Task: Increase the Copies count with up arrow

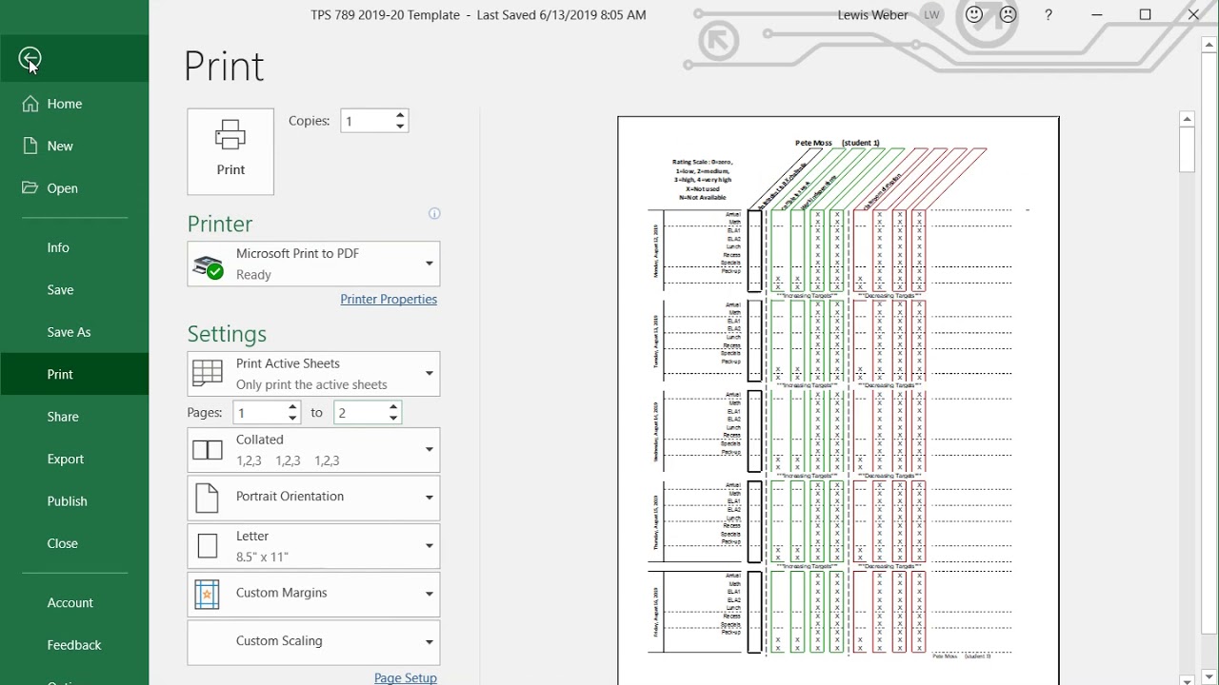Action: pyautogui.click(x=400, y=115)
